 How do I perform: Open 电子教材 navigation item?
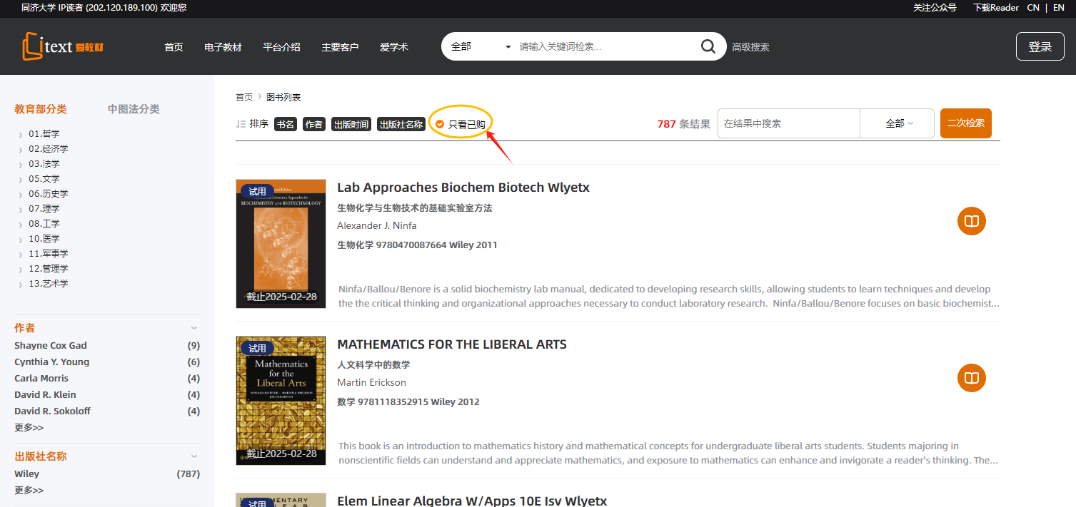[223, 47]
